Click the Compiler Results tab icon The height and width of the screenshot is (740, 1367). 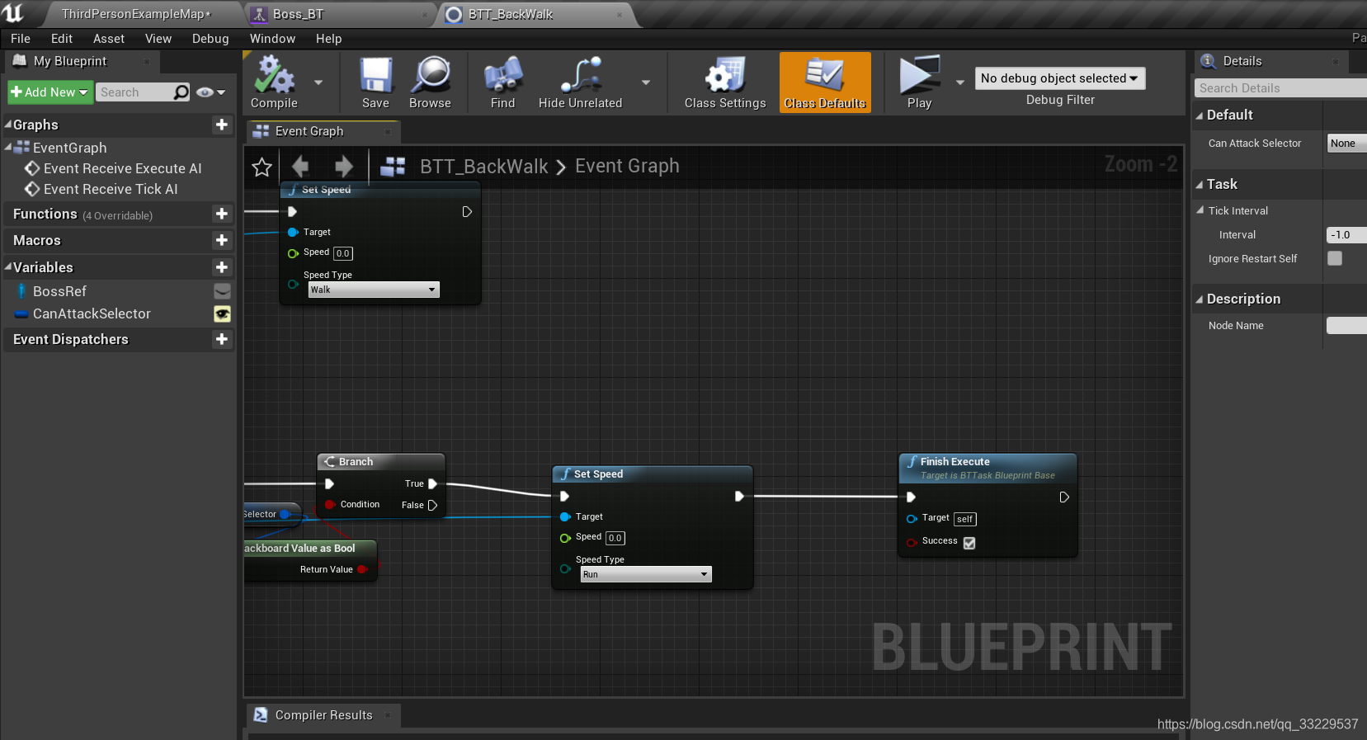pyautogui.click(x=261, y=715)
